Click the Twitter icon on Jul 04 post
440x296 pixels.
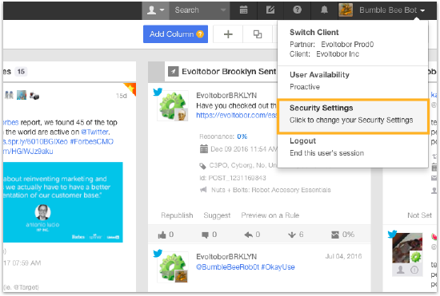(158, 253)
